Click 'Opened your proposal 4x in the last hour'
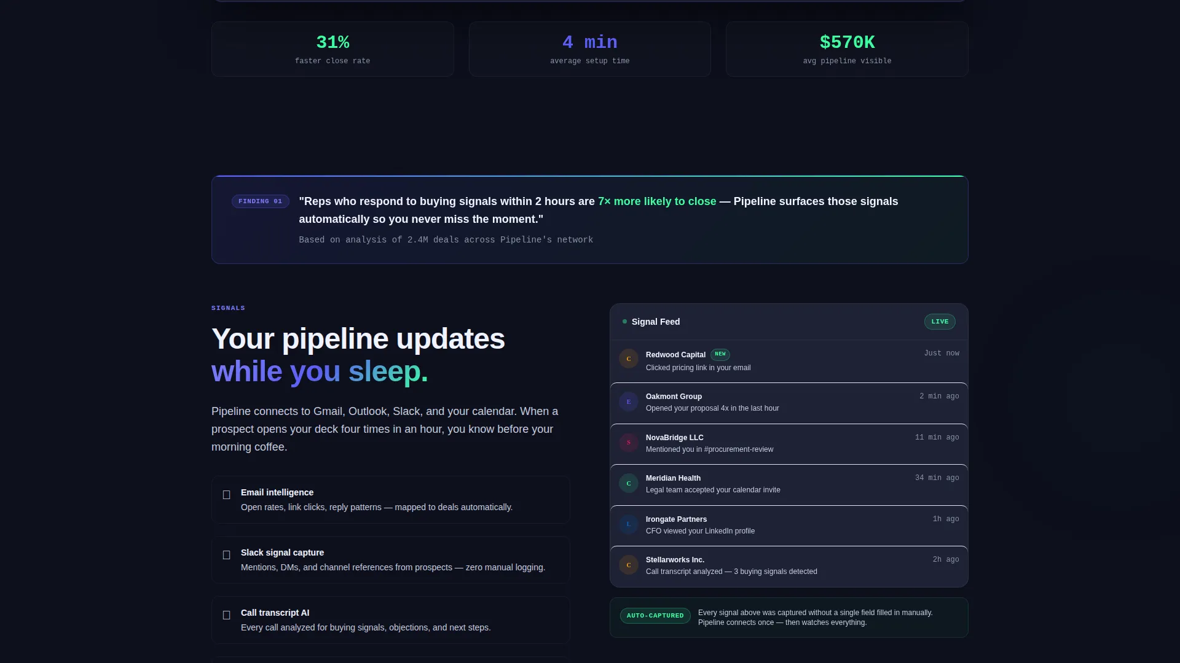The width and height of the screenshot is (1180, 663). click(712, 408)
